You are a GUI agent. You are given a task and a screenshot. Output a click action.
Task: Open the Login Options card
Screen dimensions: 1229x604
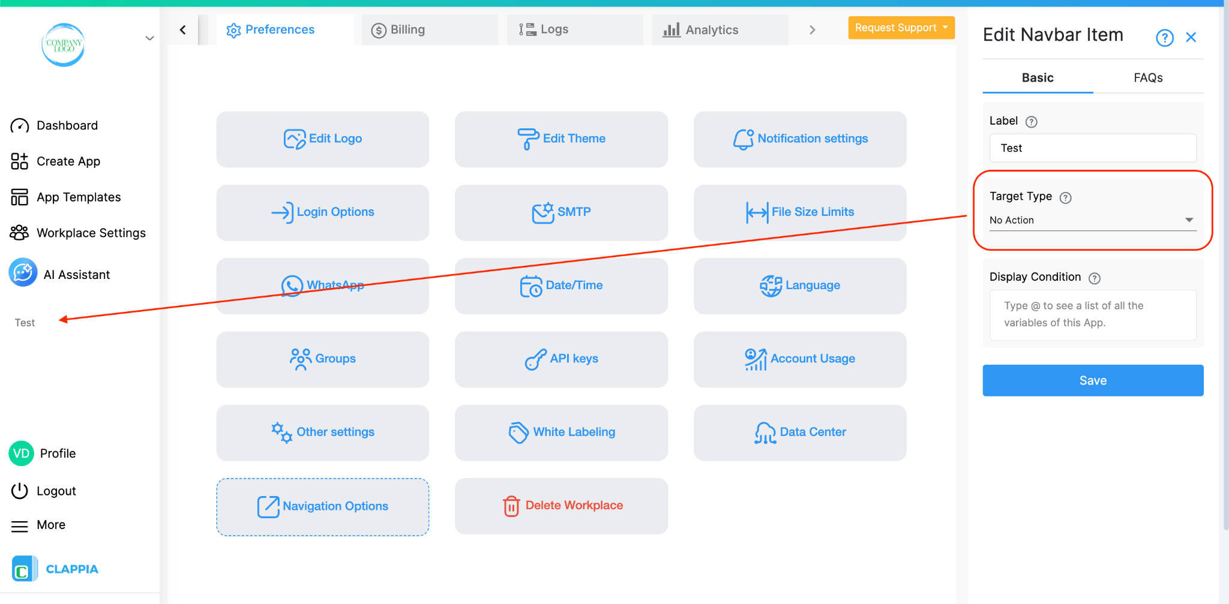(323, 212)
